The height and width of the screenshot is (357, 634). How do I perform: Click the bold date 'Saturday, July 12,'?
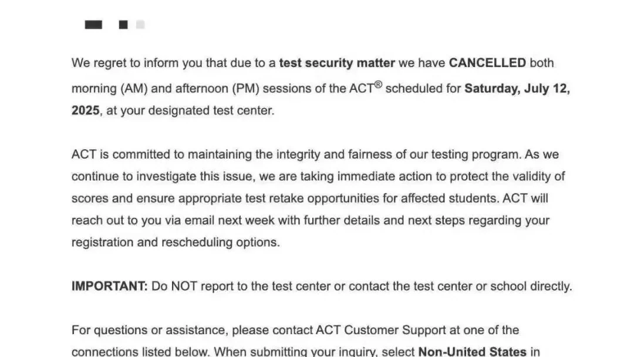coord(517,89)
